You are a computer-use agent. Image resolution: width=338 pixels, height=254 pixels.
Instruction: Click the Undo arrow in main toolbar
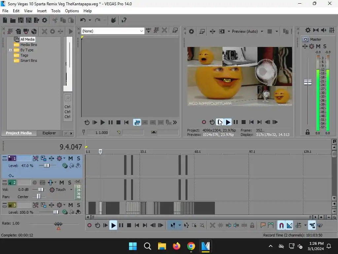(83, 20)
